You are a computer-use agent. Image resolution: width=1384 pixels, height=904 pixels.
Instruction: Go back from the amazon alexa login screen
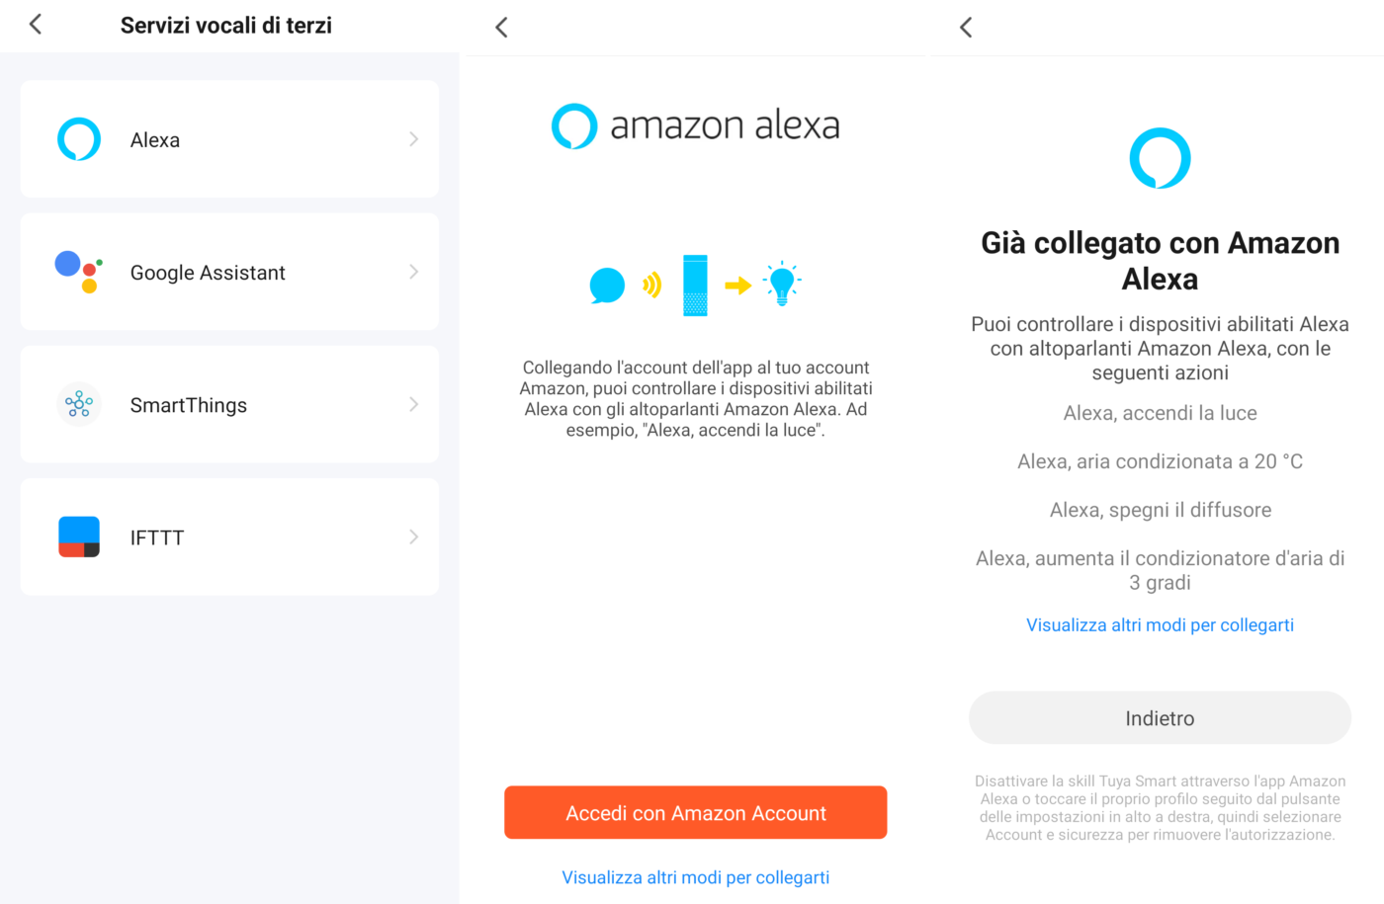click(501, 28)
